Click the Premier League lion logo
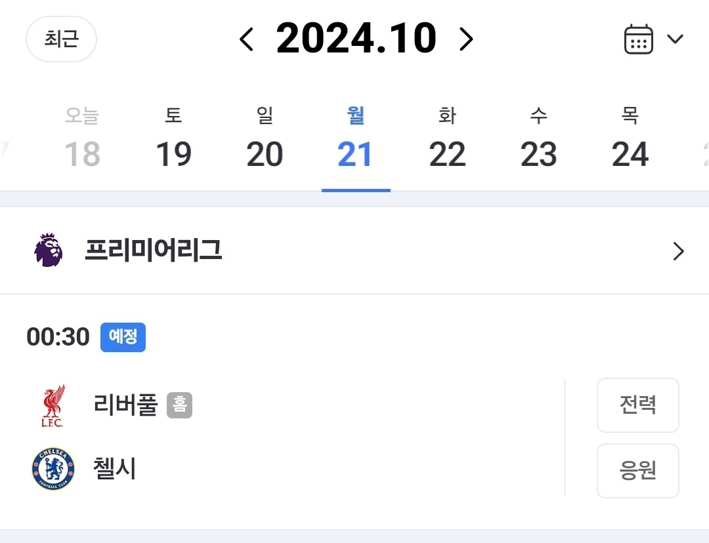The width and height of the screenshot is (709, 543). coord(48,251)
